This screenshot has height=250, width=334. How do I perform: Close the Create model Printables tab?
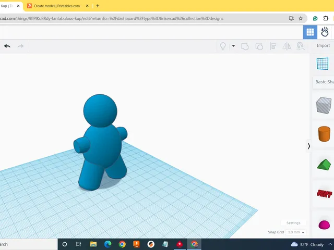pyautogui.click(x=87, y=6)
